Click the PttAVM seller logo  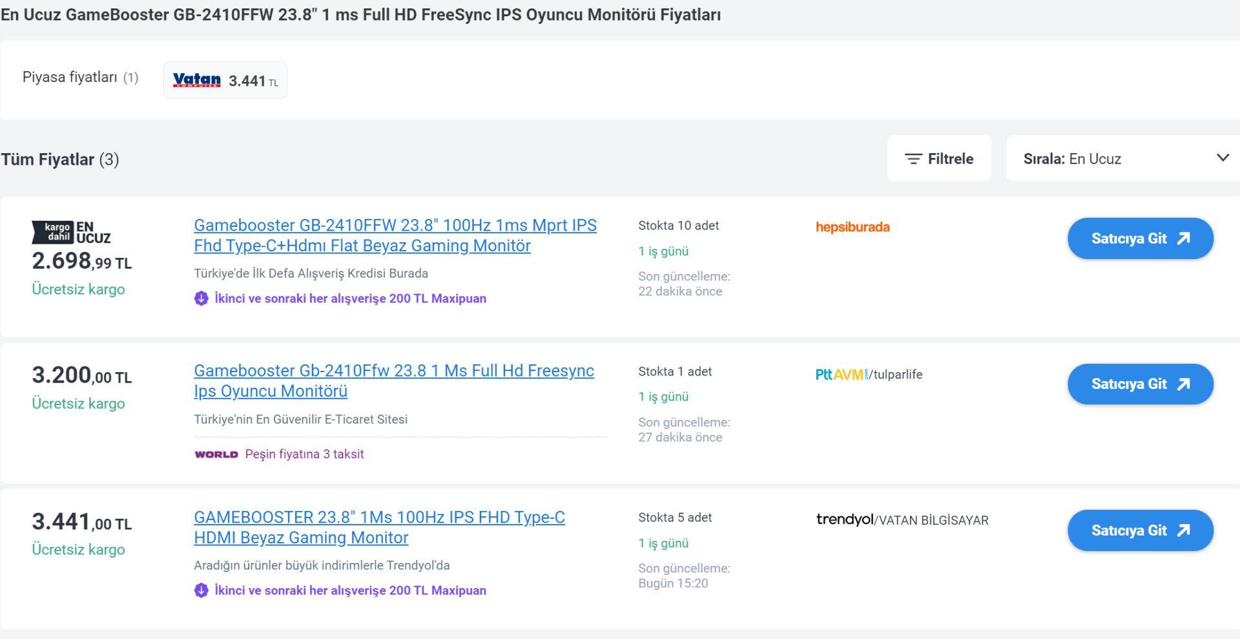(x=841, y=375)
